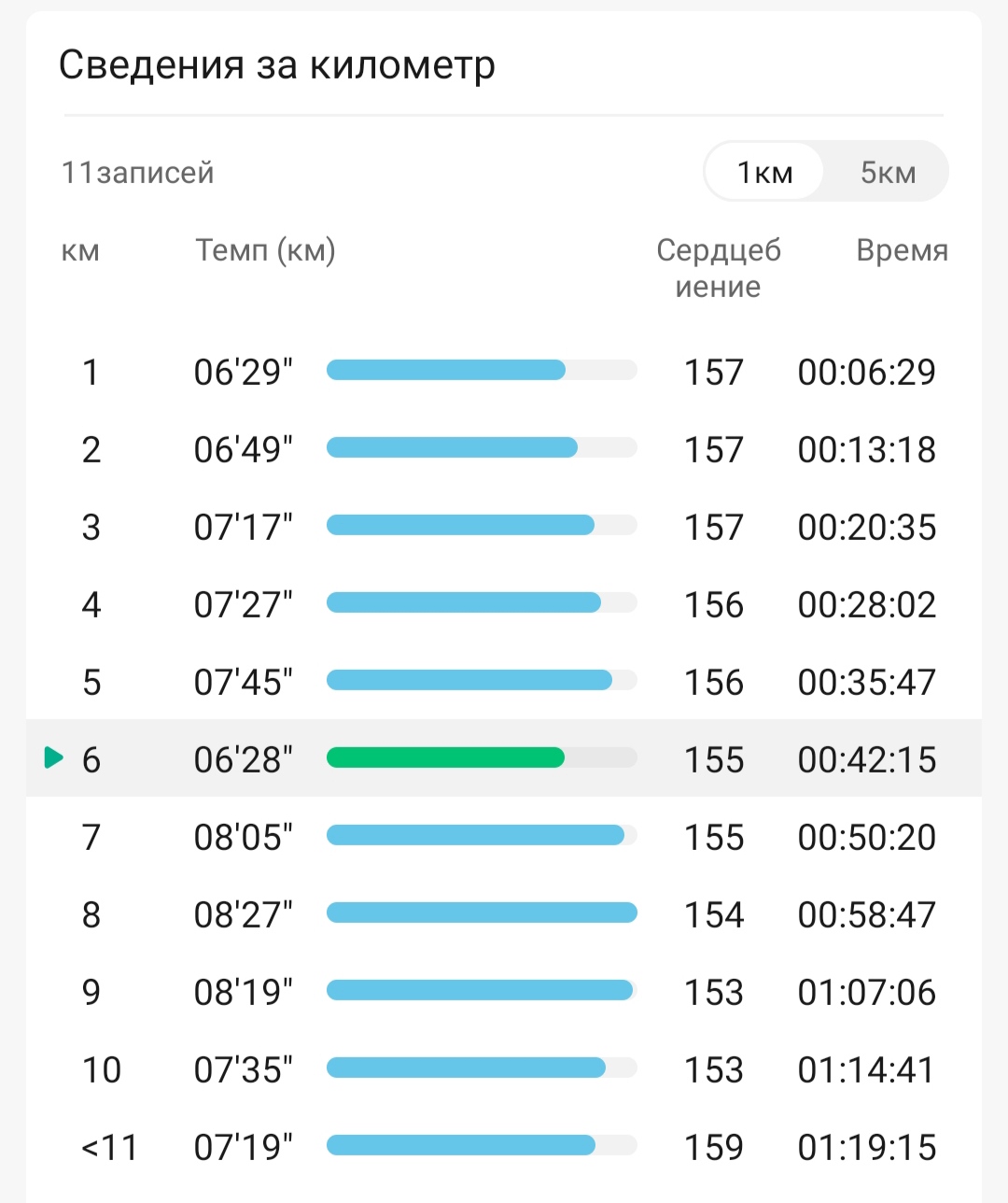The width and height of the screenshot is (1008, 1203).
Task: Click the Время column header
Action: pyautogui.click(x=902, y=250)
